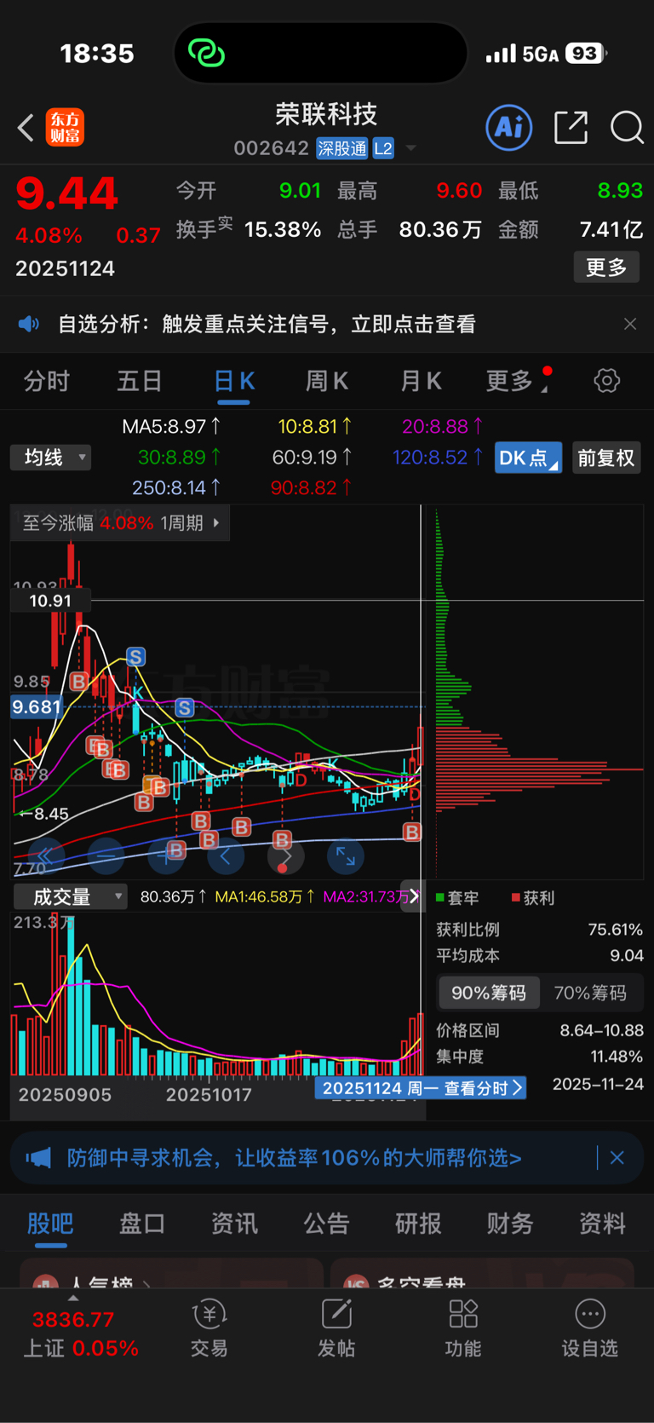Tap the 上证 index ticker 3836.77

[x=73, y=1320]
